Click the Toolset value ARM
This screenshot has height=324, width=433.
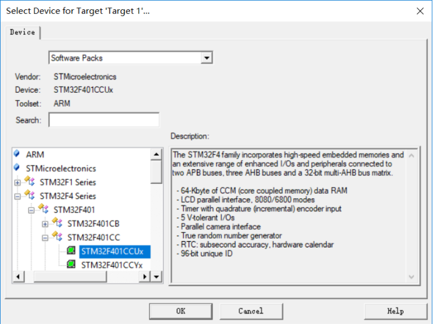pyautogui.click(x=62, y=103)
